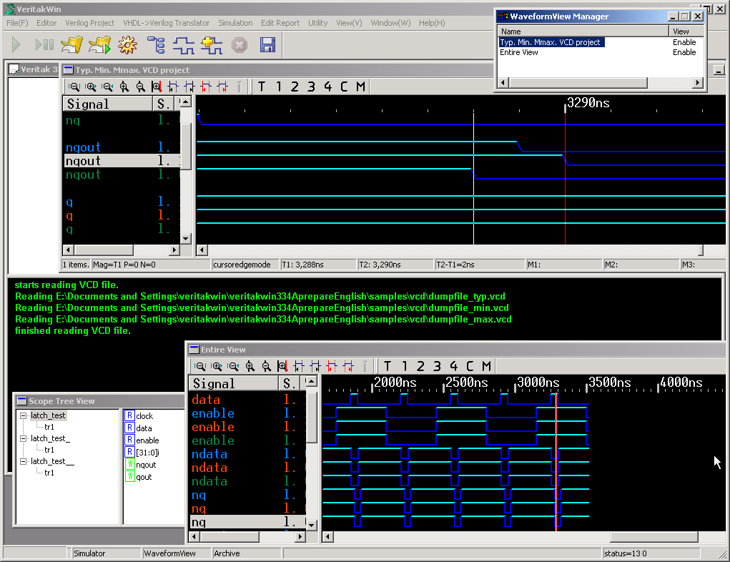Click the M marker button in upper waveform toolbar
The width and height of the screenshot is (730, 562).
[x=360, y=87]
